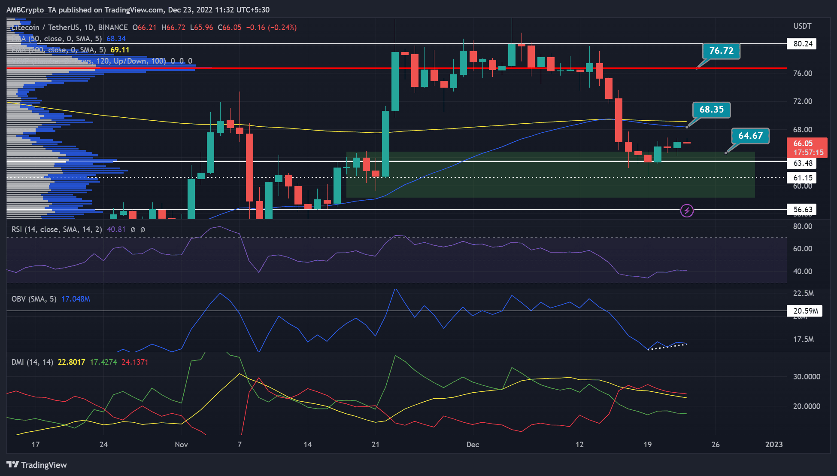This screenshot has height=476, width=837.
Task: Click the purple lightning bolt event icon
Action: [687, 211]
